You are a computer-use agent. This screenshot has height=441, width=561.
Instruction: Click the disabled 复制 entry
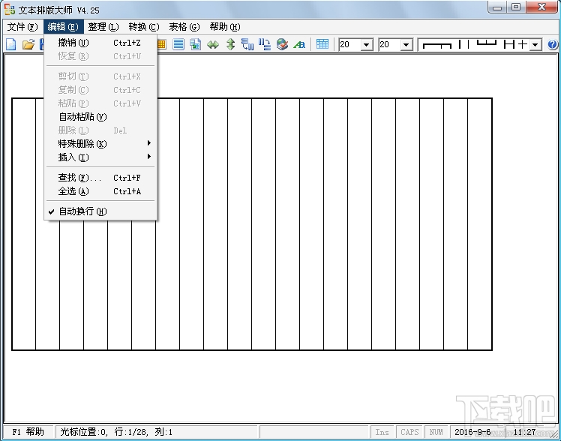coord(101,90)
